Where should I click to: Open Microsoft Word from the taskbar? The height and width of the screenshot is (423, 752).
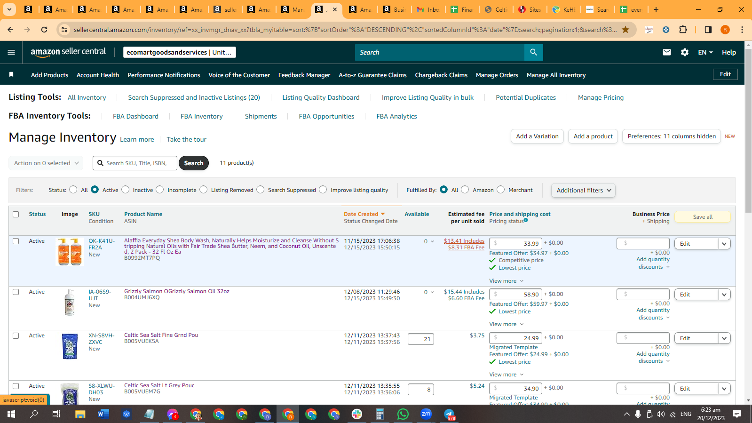pos(103,414)
